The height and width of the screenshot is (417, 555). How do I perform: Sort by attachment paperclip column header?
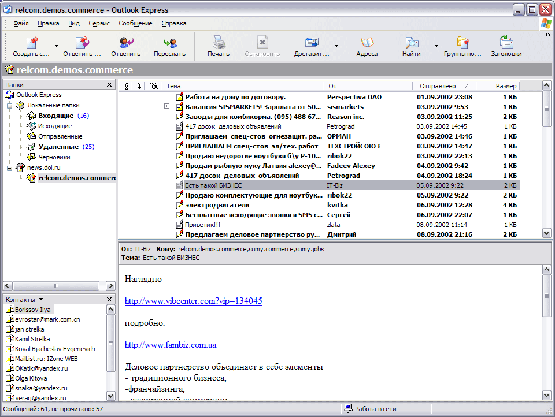point(127,86)
